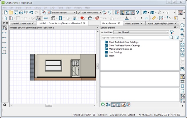Open the Active Filter Not Filtered dropdown
This screenshot has width=187, height=118.
click(141, 32)
